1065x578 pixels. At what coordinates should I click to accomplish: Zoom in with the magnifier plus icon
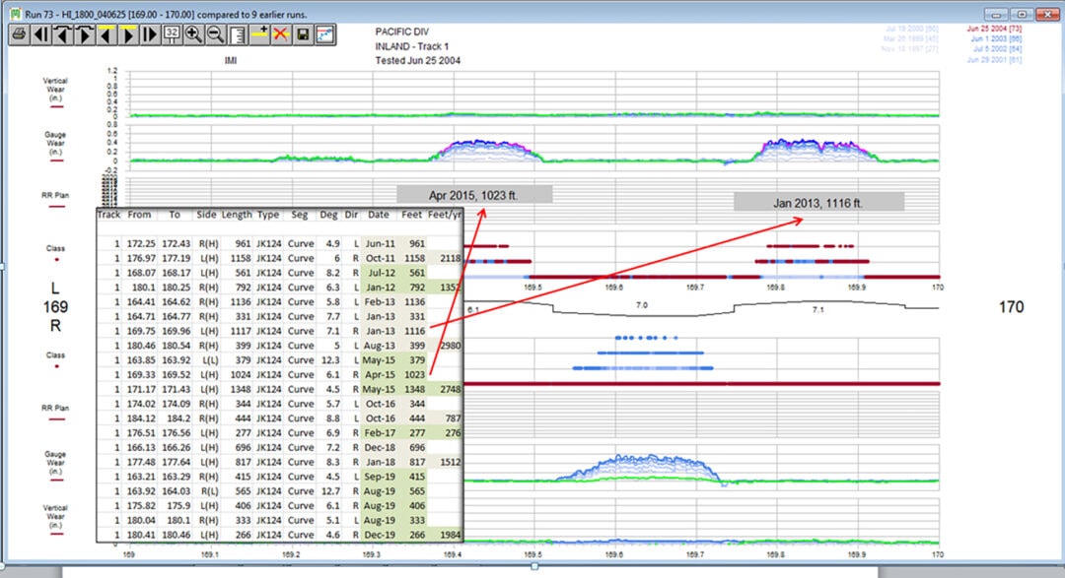pos(193,33)
